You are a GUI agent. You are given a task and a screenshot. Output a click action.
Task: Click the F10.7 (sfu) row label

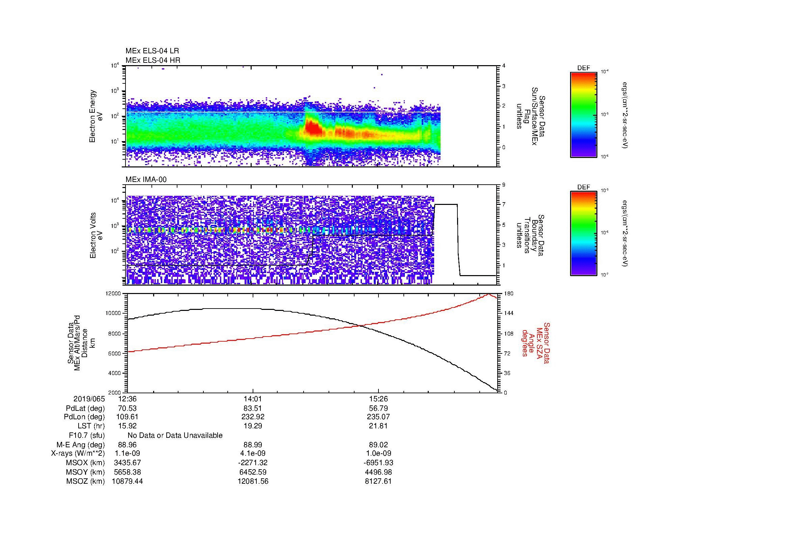click(87, 435)
